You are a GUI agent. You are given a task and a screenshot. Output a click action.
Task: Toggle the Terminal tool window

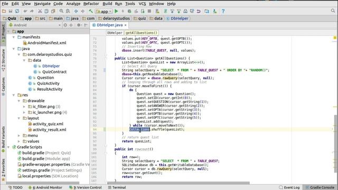tap(117, 187)
